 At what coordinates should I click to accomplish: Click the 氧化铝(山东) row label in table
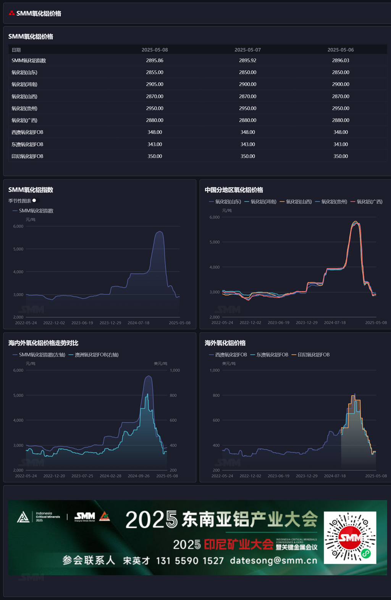pyautogui.click(x=24, y=73)
